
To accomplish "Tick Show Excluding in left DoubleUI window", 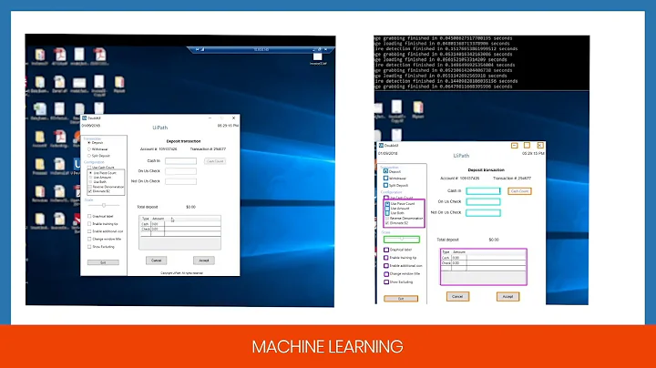I will pos(89,247).
